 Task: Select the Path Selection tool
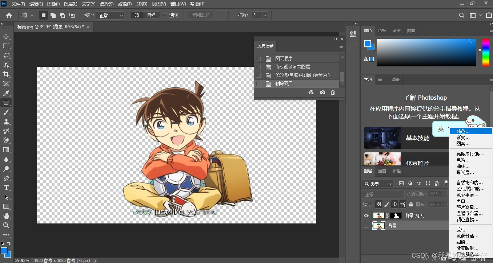click(x=6, y=197)
